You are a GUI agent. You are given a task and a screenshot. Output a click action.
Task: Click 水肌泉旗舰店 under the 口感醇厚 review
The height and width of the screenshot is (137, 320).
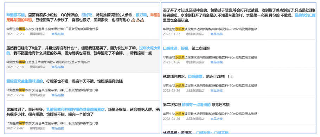[195, 90]
